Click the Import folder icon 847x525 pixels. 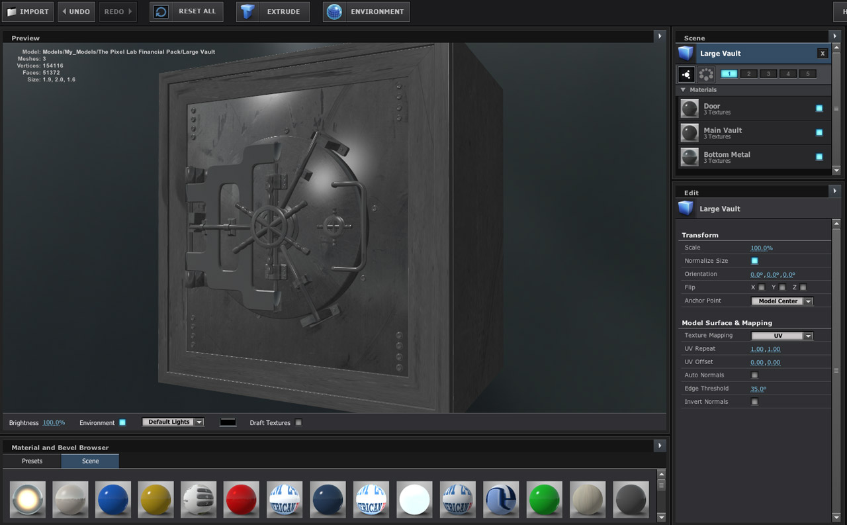click(x=12, y=12)
